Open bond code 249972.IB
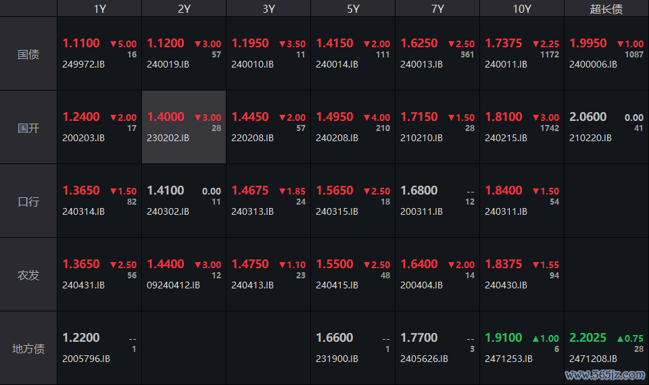 click(x=84, y=64)
